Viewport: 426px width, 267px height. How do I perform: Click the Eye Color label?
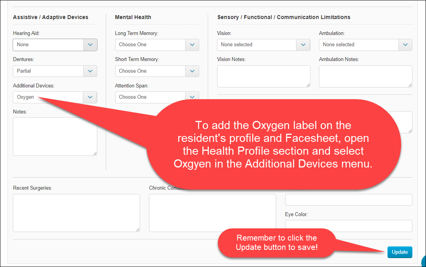click(x=296, y=215)
